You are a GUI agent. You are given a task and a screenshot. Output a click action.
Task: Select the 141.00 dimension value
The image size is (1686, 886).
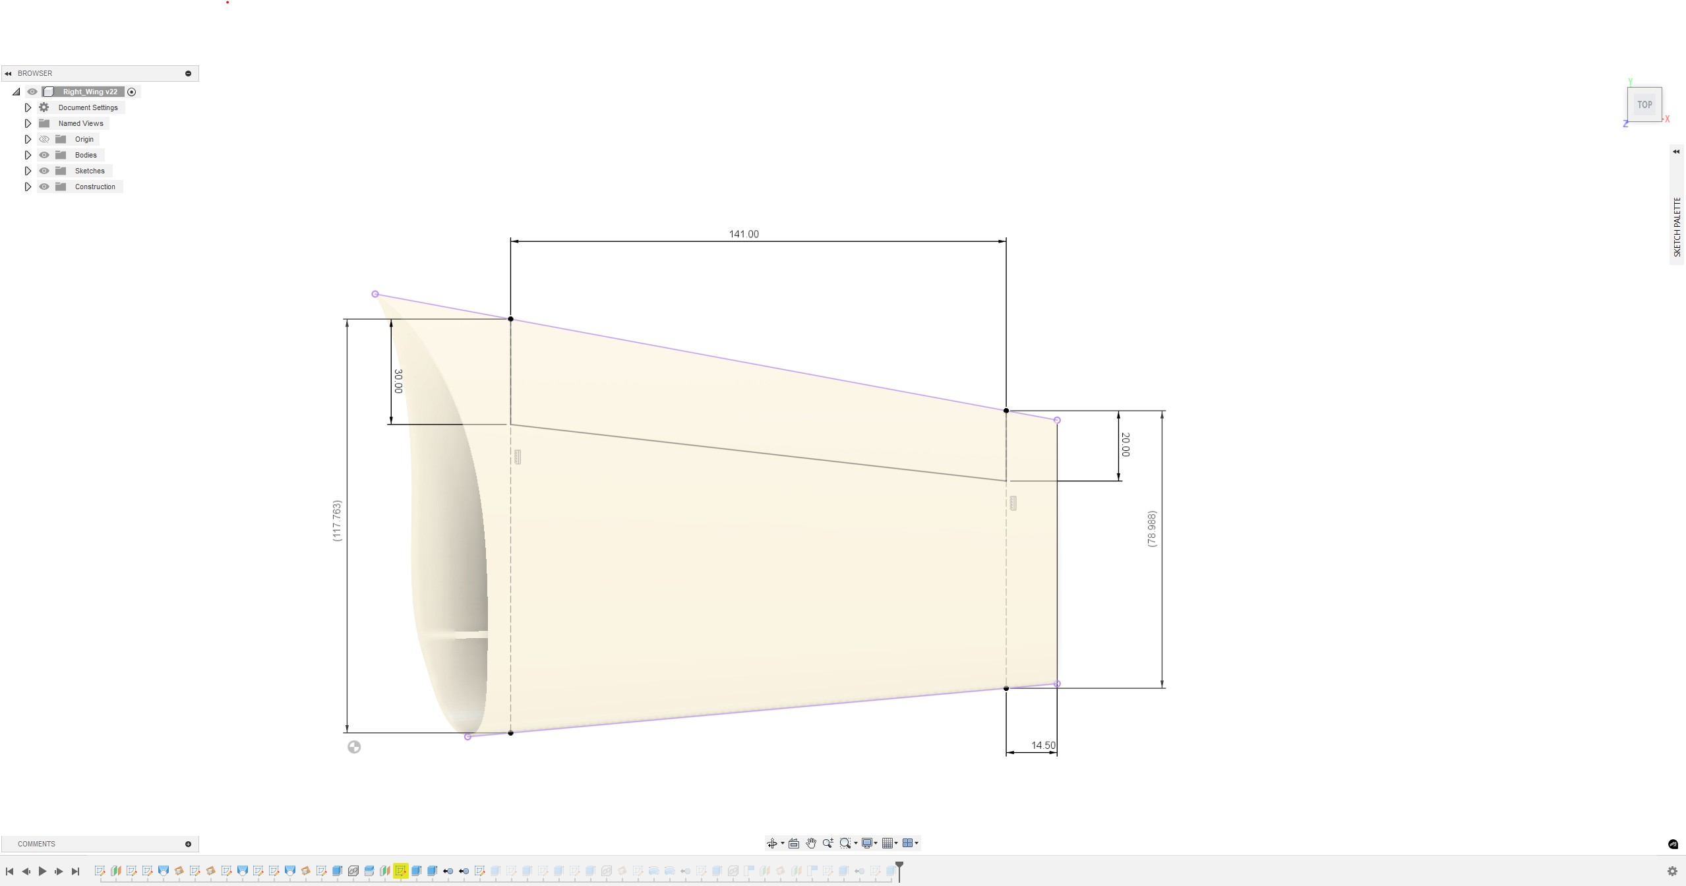coord(743,234)
